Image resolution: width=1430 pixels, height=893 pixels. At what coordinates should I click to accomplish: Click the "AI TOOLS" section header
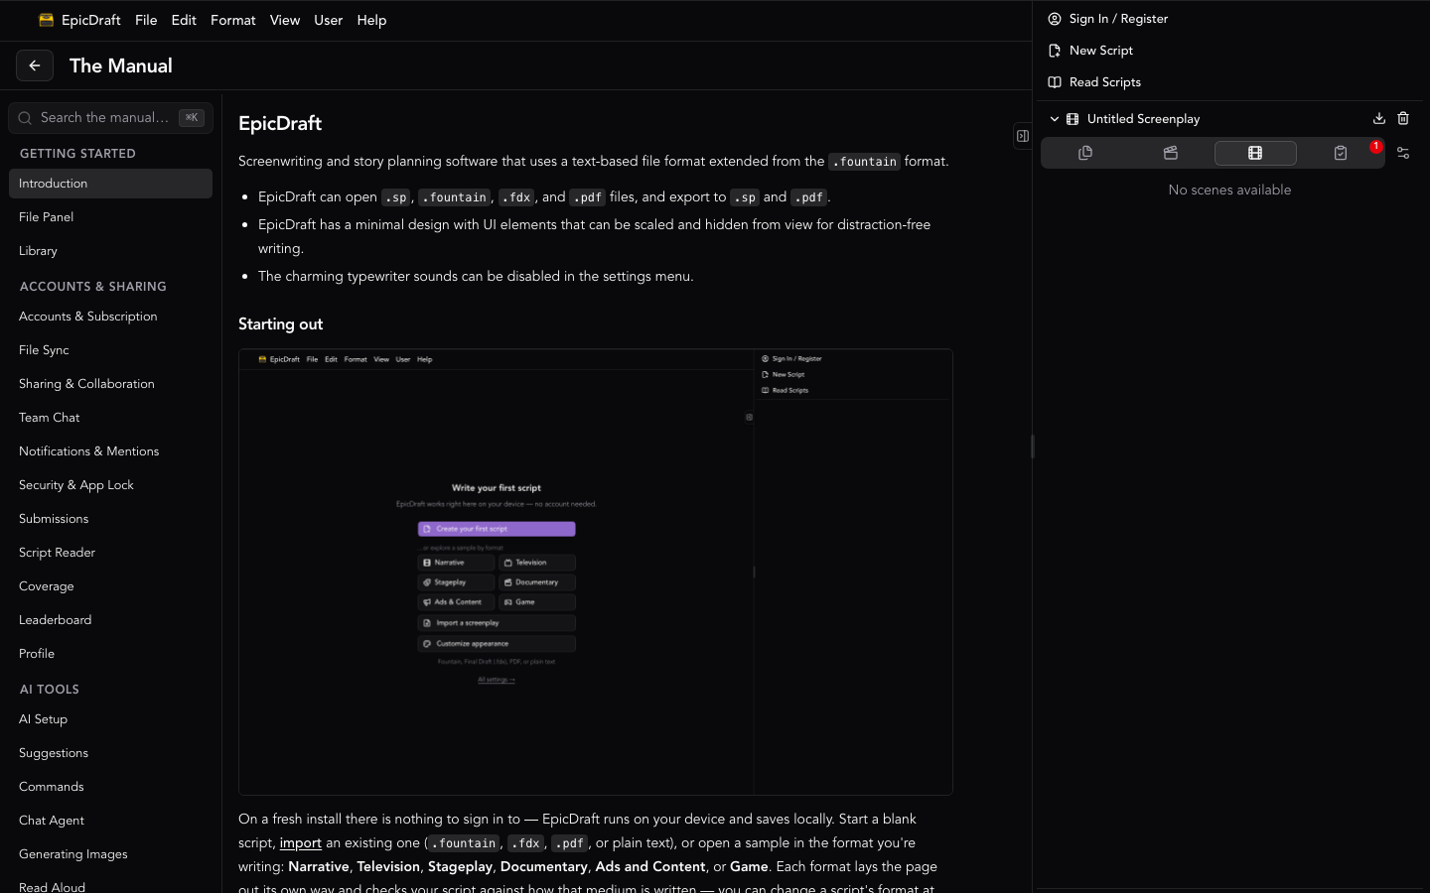click(50, 690)
